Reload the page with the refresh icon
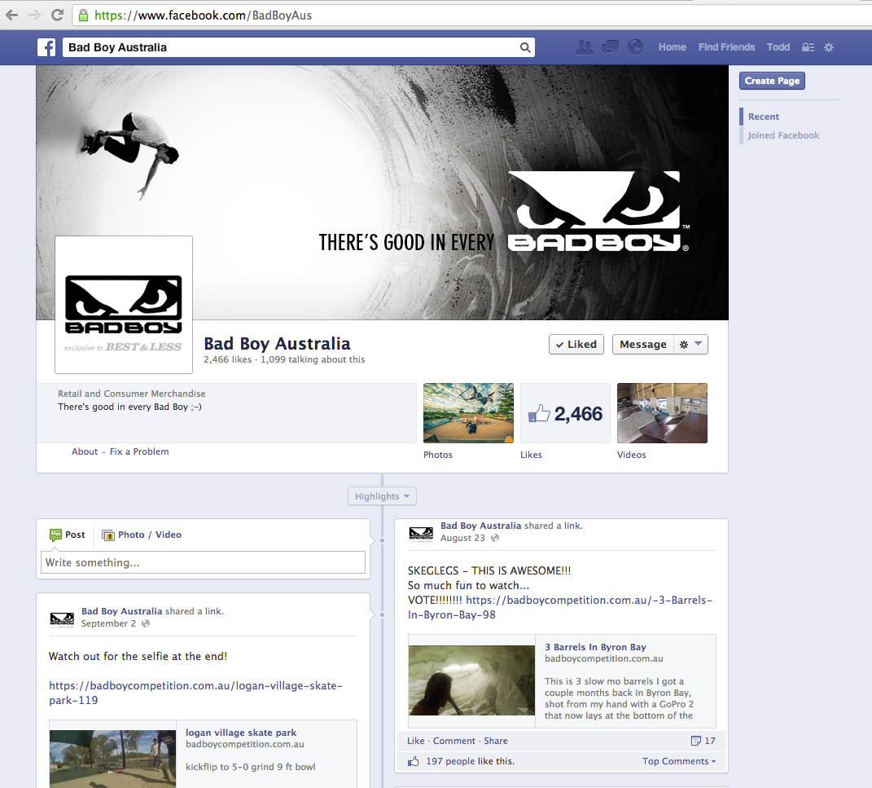The width and height of the screenshot is (872, 788). point(57,15)
